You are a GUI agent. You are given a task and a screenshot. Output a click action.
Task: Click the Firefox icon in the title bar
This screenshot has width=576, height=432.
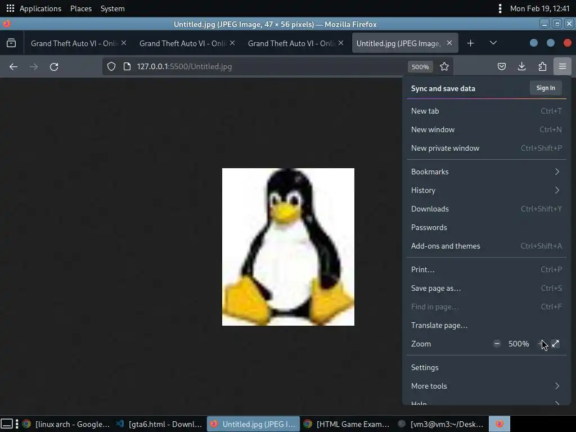click(x=6, y=24)
